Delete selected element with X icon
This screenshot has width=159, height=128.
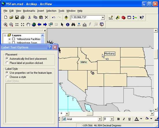click(47, 17)
